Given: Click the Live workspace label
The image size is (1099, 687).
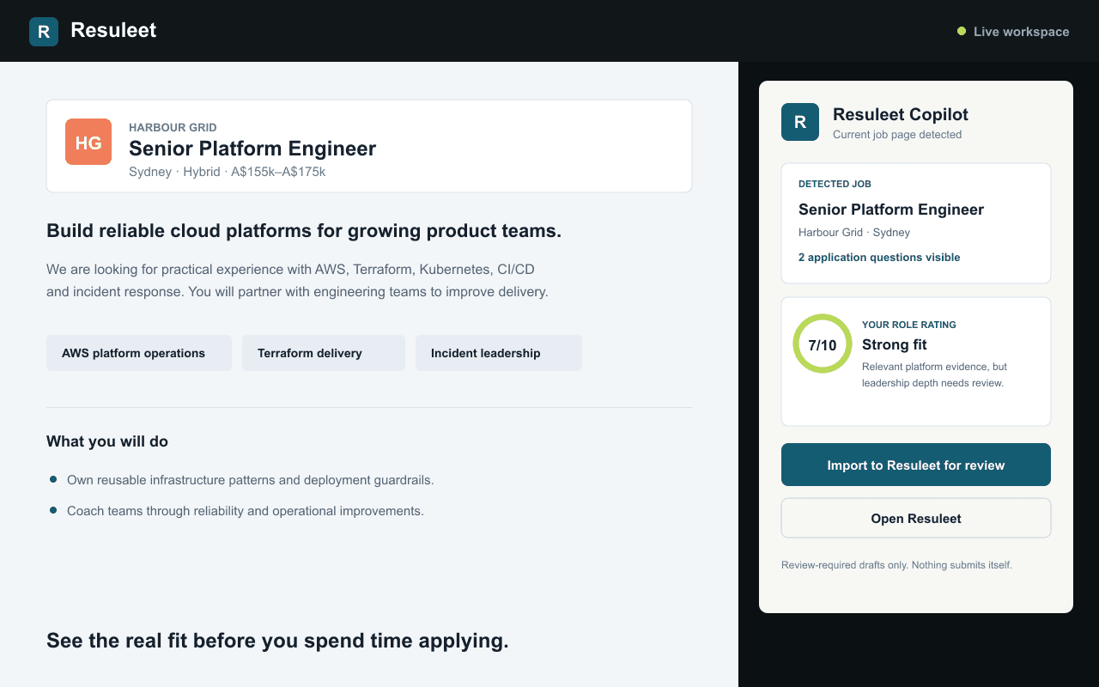Looking at the screenshot, I should [x=1021, y=32].
